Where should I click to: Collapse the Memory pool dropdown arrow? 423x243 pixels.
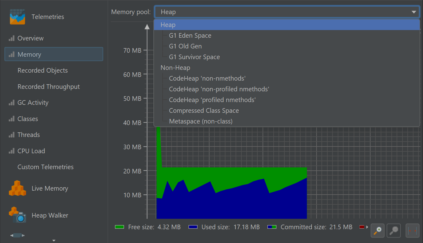pyautogui.click(x=414, y=12)
